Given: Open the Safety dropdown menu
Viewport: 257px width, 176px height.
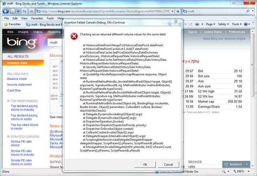Looking at the screenshot, I should click(224, 24).
